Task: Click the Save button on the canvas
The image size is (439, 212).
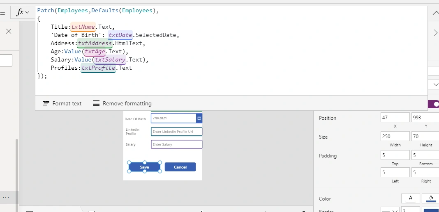Action: pyautogui.click(x=144, y=167)
